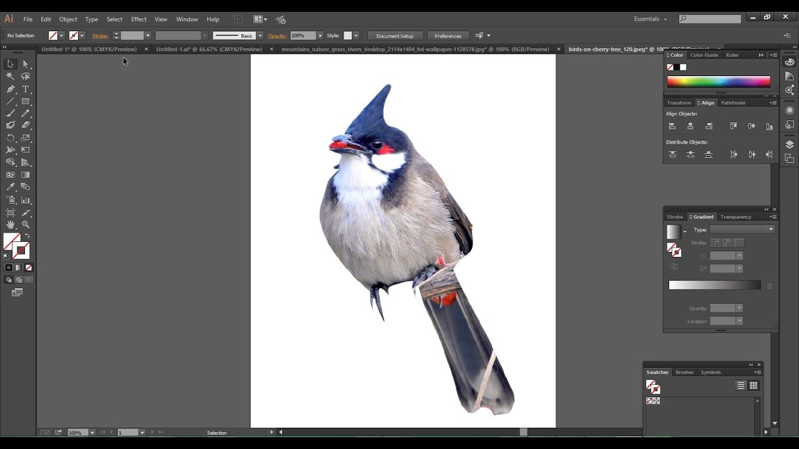Pick the Eyedropper tool
Viewport: 799px width, 449px height.
[11, 187]
